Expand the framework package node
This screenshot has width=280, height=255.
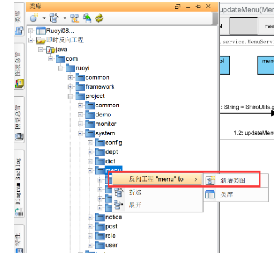[x=70, y=87]
